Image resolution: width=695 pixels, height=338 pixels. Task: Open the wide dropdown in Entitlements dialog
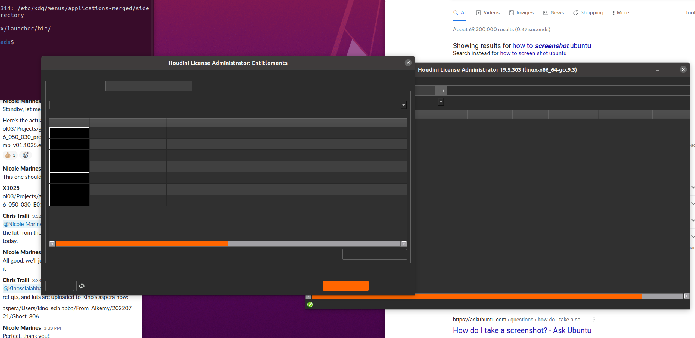[x=228, y=105]
